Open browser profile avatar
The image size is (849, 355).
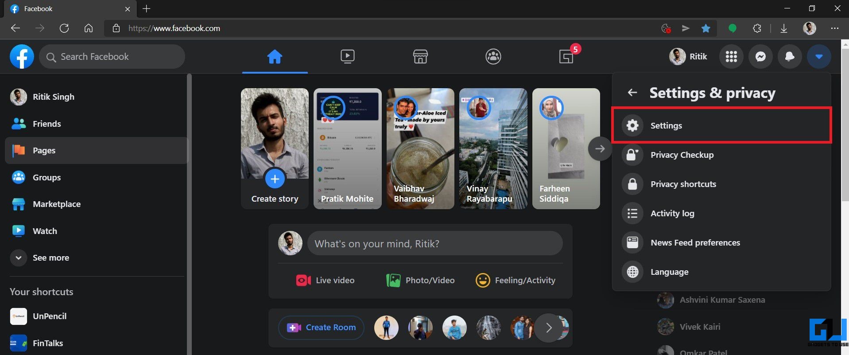(810, 28)
